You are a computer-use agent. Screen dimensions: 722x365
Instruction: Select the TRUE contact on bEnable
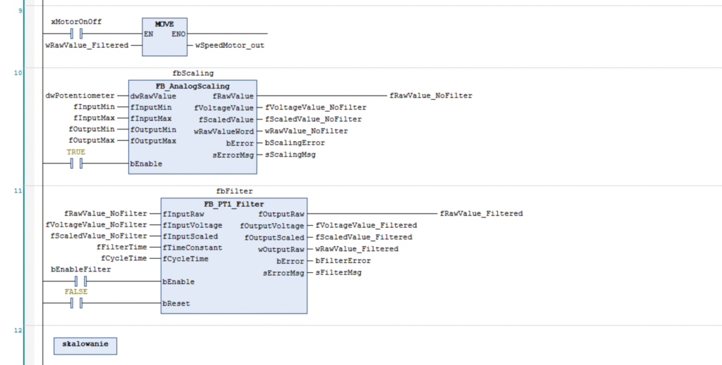click(76, 163)
